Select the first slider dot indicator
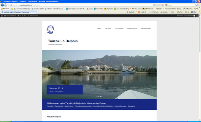Screen dimensions: 201x122 [x=97, y=97]
